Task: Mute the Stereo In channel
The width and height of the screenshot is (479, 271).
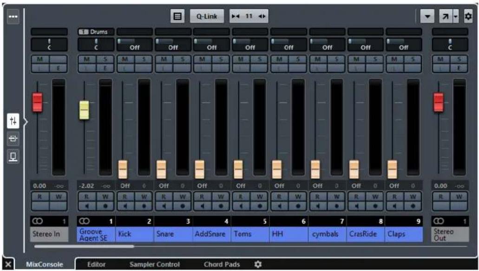Action: click(x=40, y=59)
